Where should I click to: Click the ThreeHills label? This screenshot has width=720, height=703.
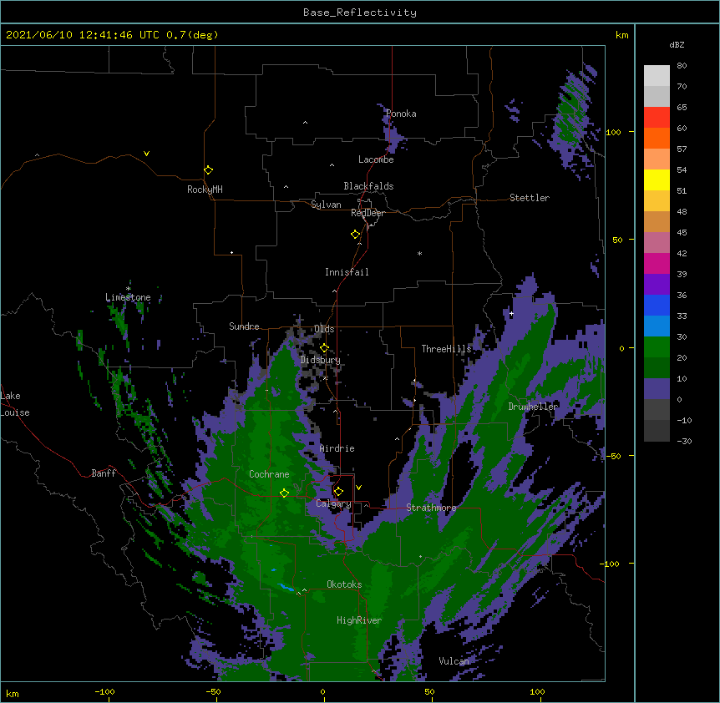pyautogui.click(x=446, y=349)
